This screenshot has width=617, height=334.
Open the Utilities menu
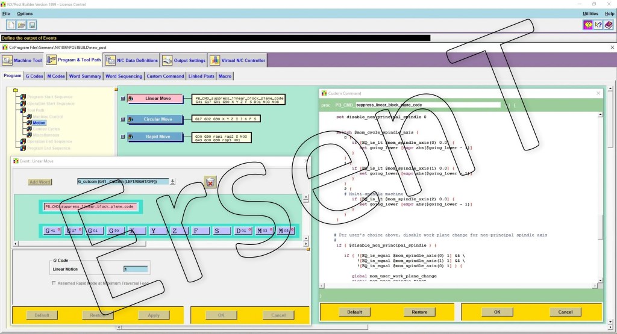(590, 13)
